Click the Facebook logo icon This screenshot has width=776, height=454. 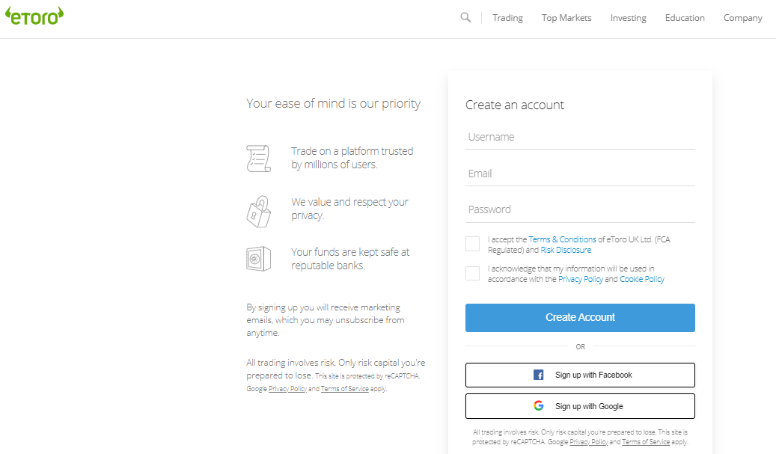539,375
